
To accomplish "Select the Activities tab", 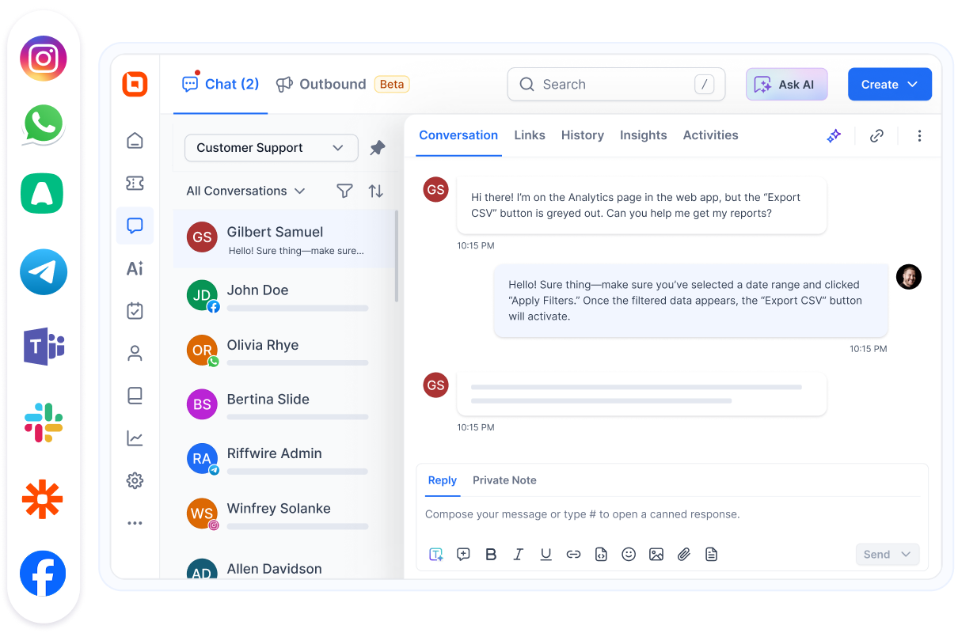I will click(711, 135).
